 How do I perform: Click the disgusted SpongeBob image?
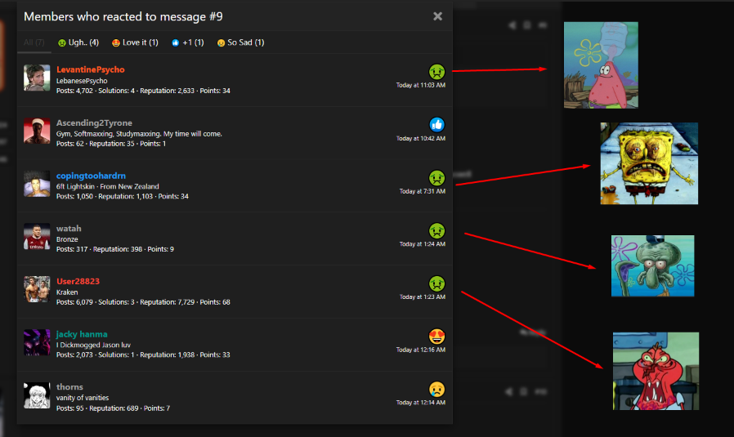tap(649, 163)
